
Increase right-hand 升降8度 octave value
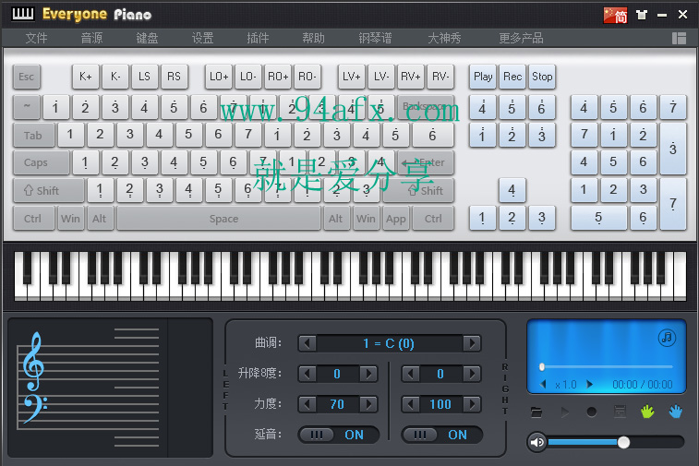tap(472, 374)
